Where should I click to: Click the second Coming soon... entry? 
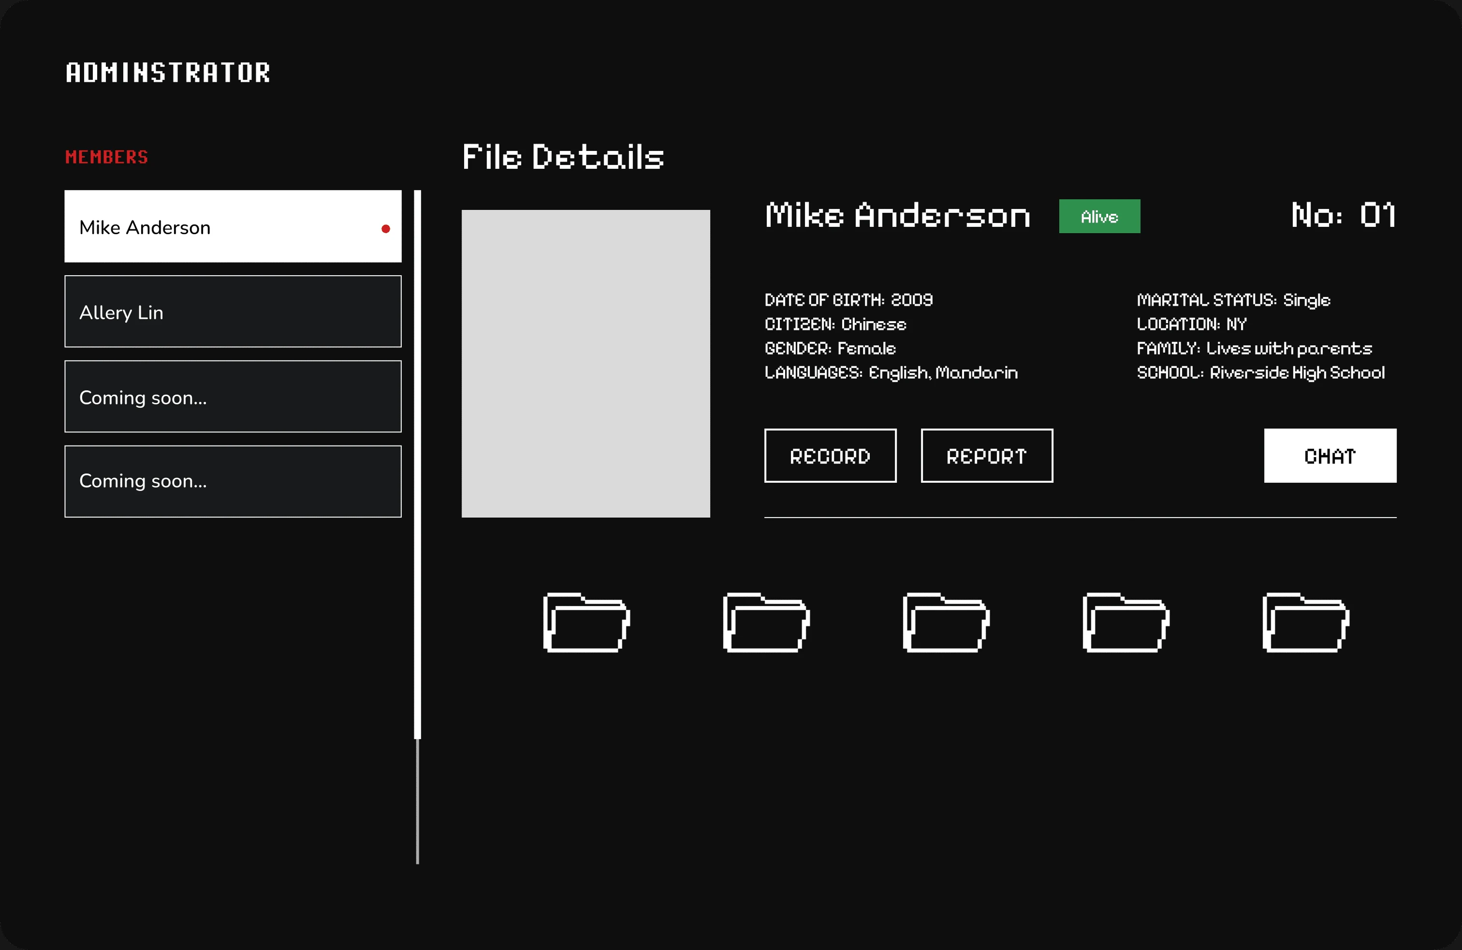(x=233, y=481)
